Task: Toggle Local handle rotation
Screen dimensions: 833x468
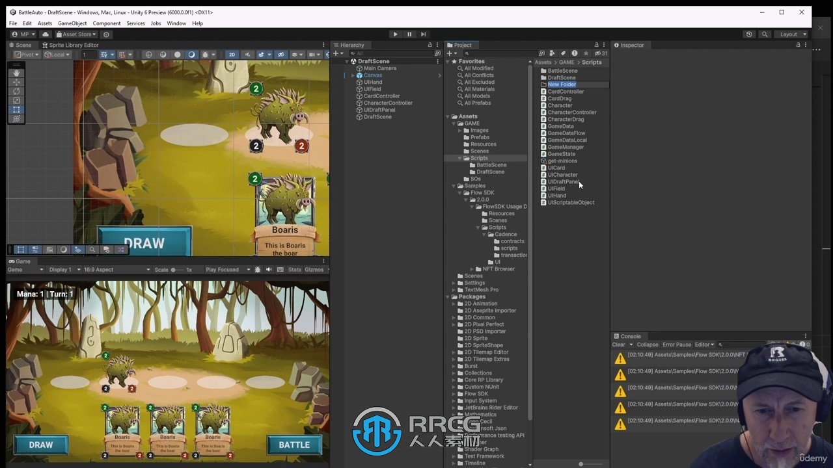Action: pos(57,55)
